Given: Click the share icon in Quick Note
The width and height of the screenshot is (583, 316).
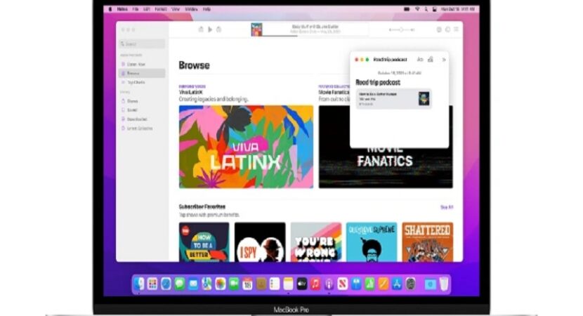Looking at the screenshot, I should [431, 60].
